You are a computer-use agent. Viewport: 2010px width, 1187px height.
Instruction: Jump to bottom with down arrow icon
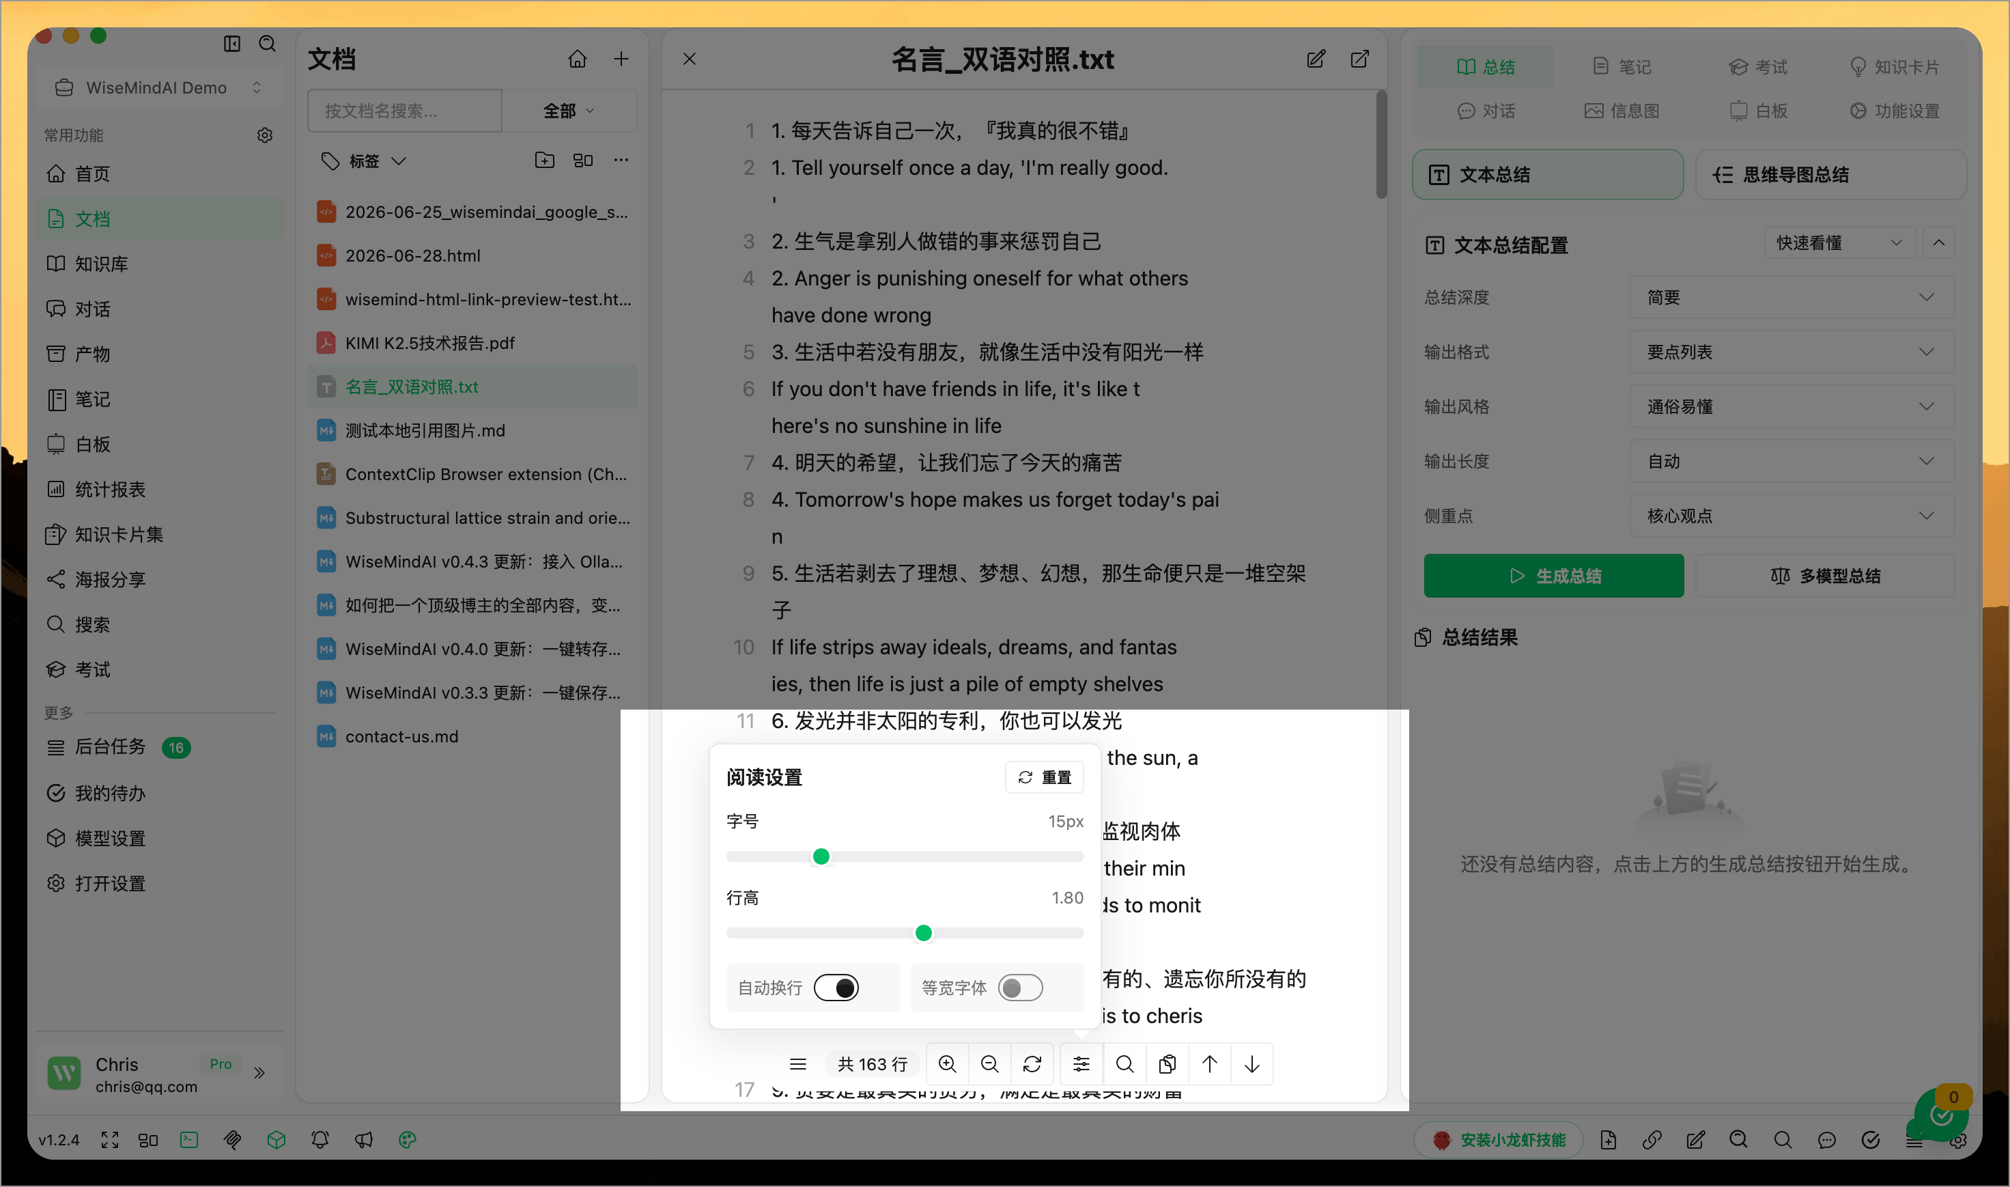(1252, 1064)
